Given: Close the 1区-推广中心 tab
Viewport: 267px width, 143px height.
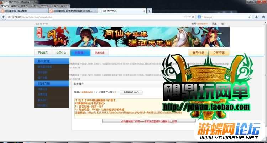Looking at the screenshot, I should (145, 11).
